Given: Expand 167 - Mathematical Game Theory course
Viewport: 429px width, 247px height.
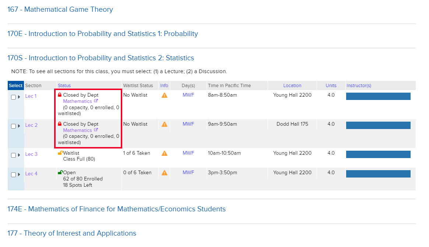Looking at the screenshot, I should pos(60,9).
